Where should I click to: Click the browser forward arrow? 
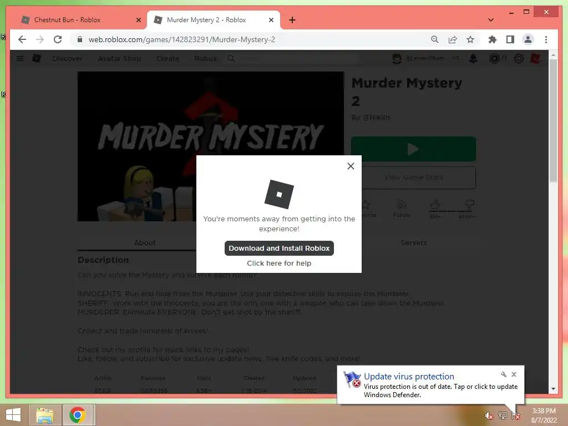tap(40, 39)
